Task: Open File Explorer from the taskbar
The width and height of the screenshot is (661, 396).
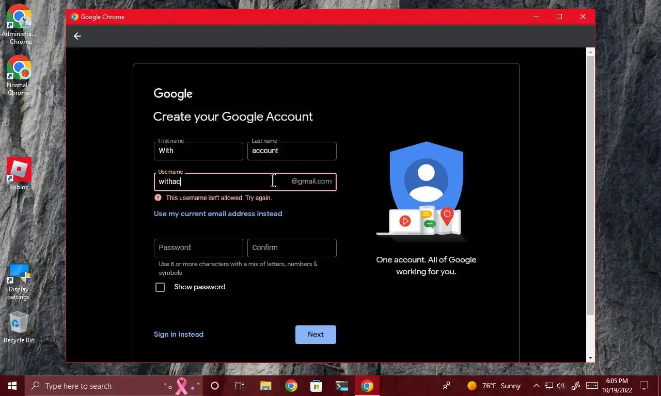Action: [x=265, y=386]
